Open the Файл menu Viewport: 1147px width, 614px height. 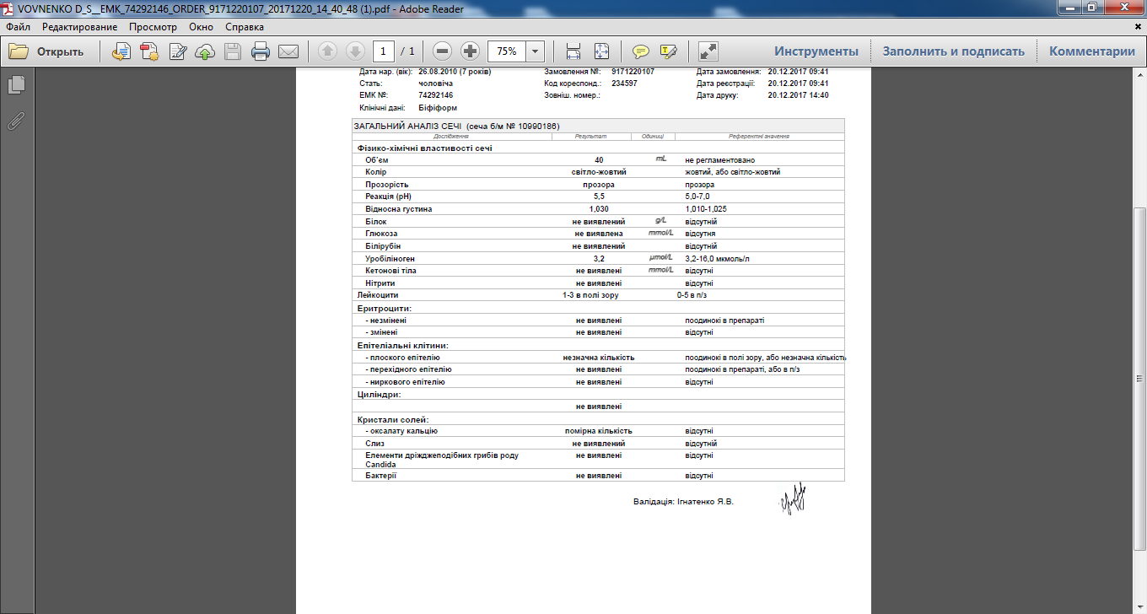coord(18,27)
